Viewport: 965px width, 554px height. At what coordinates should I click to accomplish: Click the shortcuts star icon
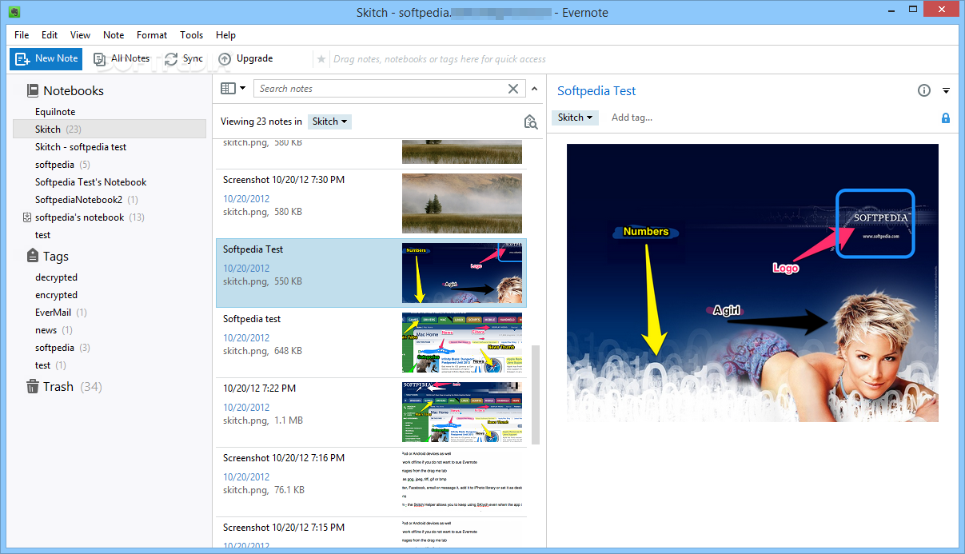click(x=321, y=59)
